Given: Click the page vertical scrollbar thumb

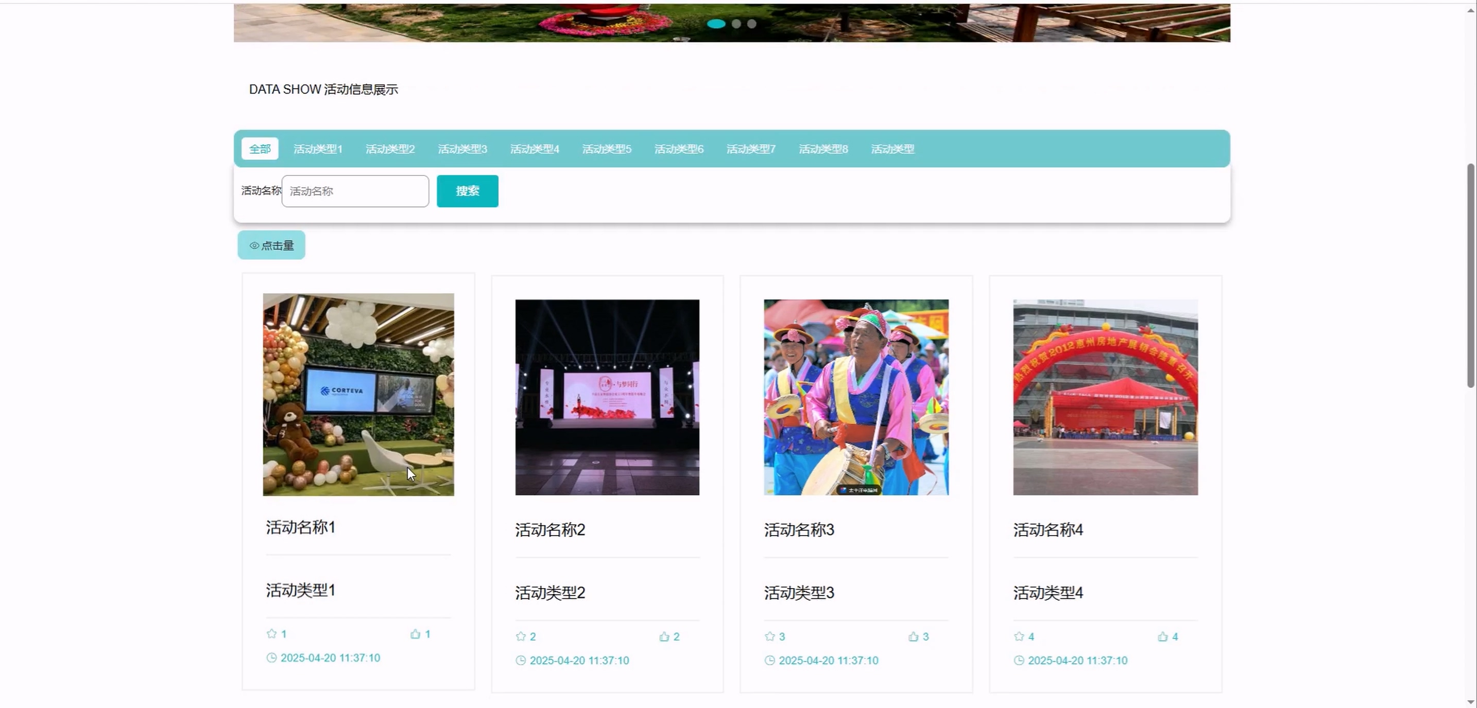Looking at the screenshot, I should 1472,275.
